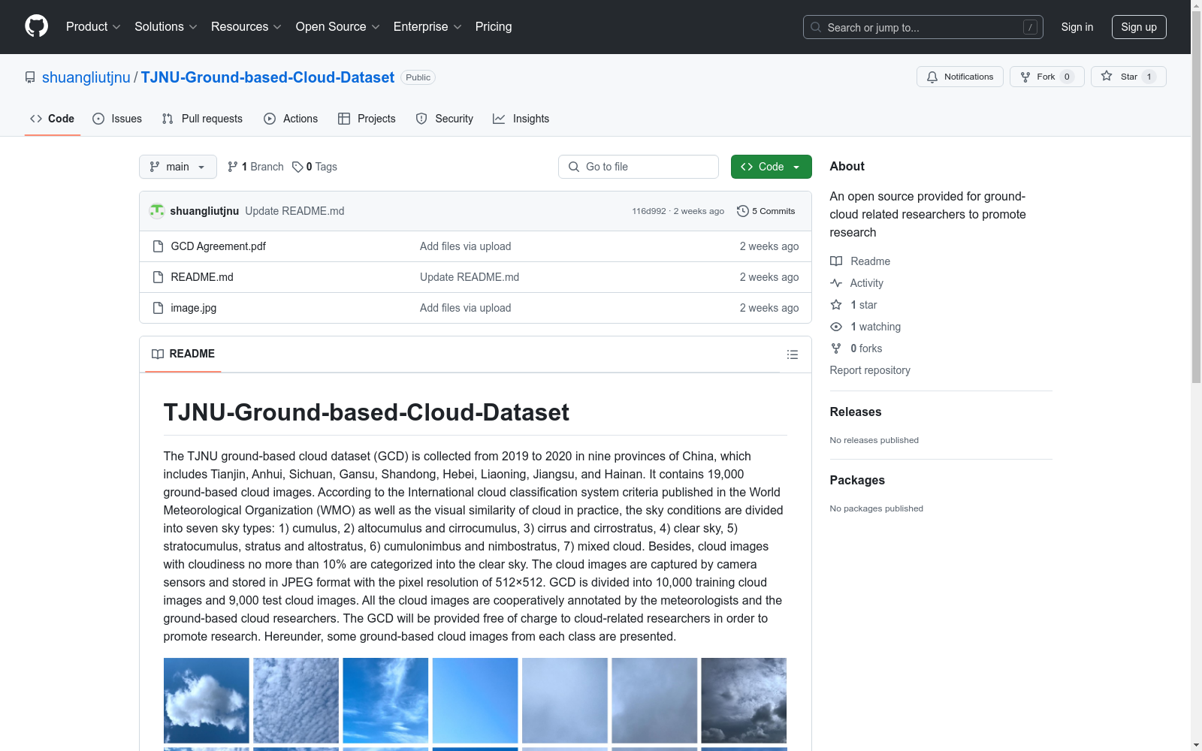
Task: Open the README outline icon
Action: 792,354
